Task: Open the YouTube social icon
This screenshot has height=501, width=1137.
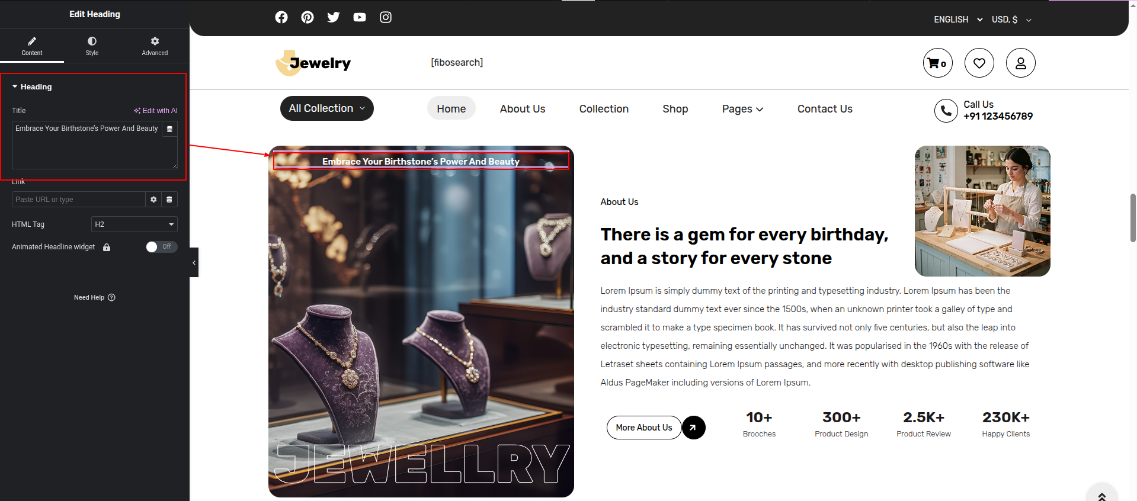Action: click(x=360, y=17)
